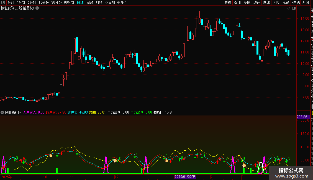Toggle the side panel icon above chart
Screen dimensions: 313x180
point(294,8)
